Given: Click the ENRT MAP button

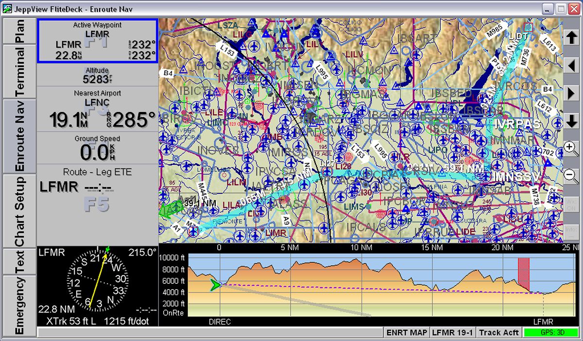Looking at the screenshot, I should (407, 333).
